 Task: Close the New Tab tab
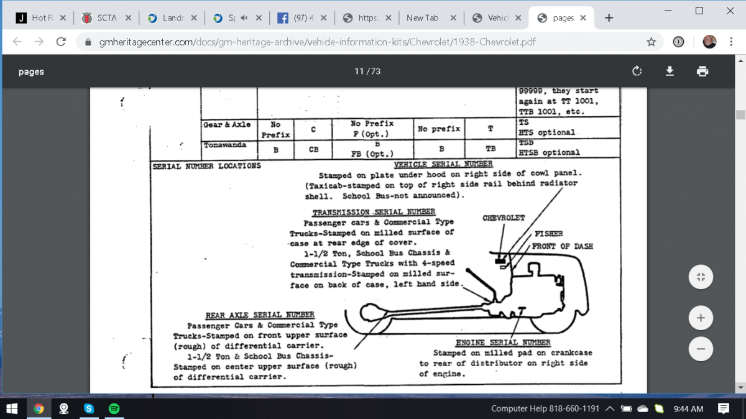pyautogui.click(x=453, y=18)
